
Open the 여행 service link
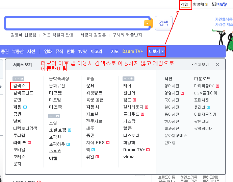[53, 158]
